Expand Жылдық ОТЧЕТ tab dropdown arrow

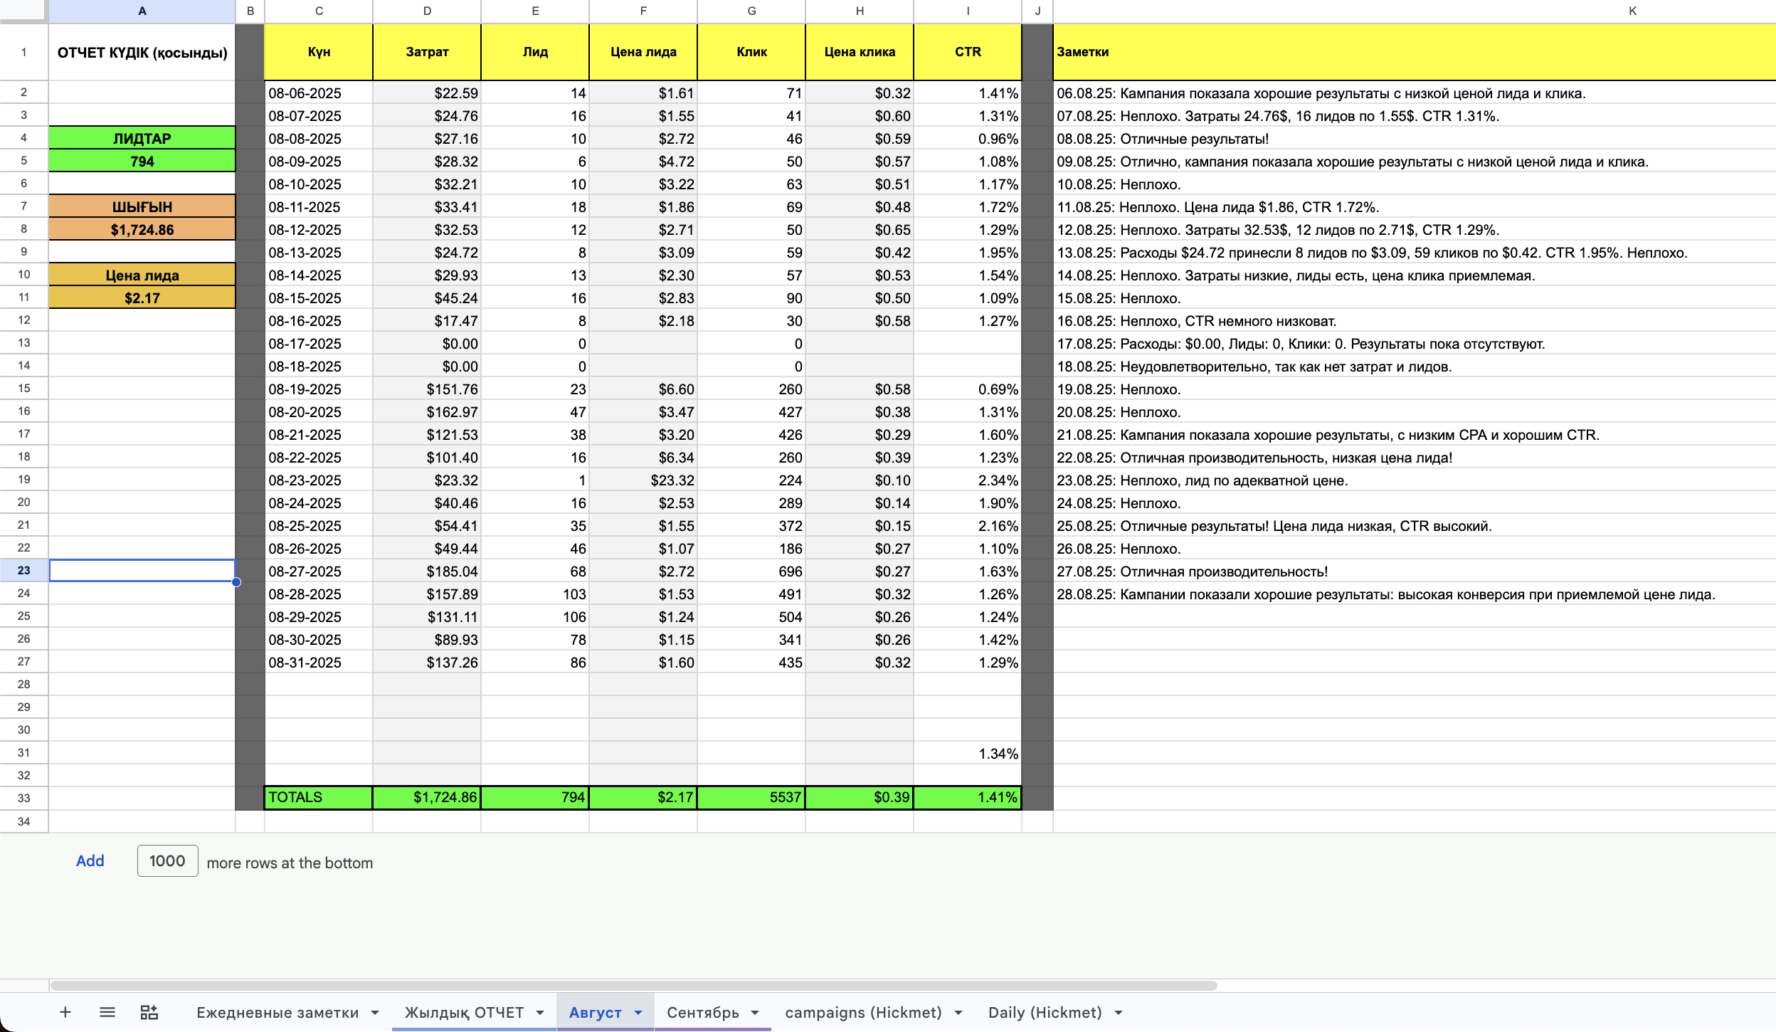coord(540,1013)
